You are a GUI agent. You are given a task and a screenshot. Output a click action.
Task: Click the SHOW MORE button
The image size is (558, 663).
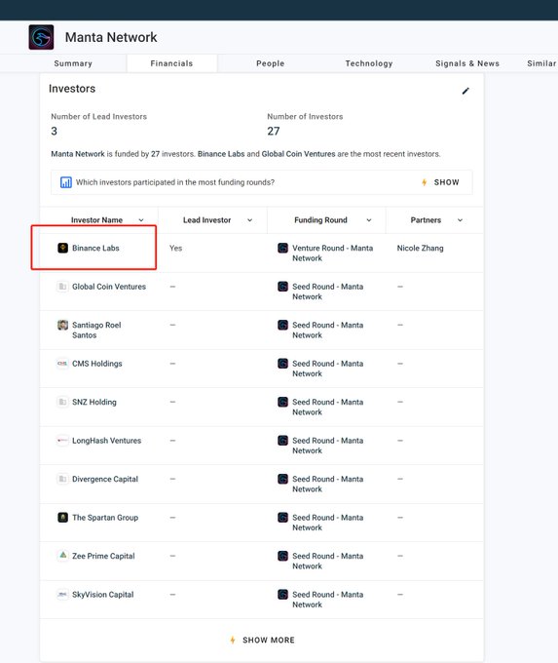(269, 640)
